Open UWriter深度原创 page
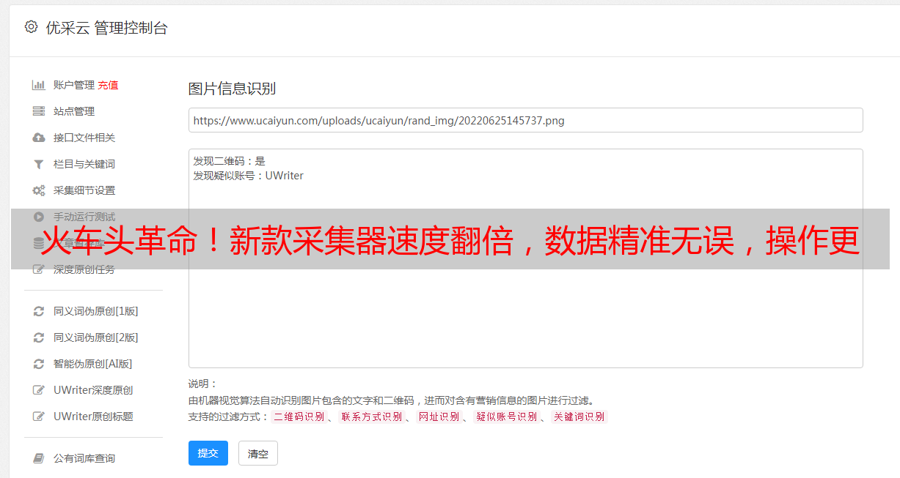This screenshot has height=478, width=900. [x=93, y=390]
